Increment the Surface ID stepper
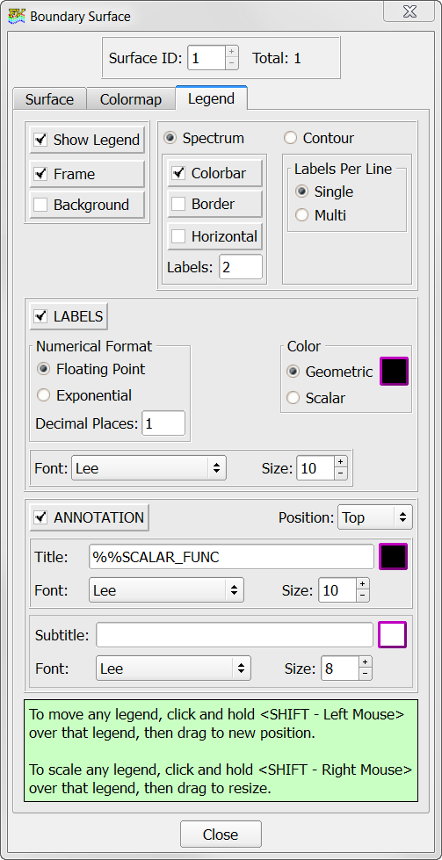The width and height of the screenshot is (442, 860). (231, 52)
